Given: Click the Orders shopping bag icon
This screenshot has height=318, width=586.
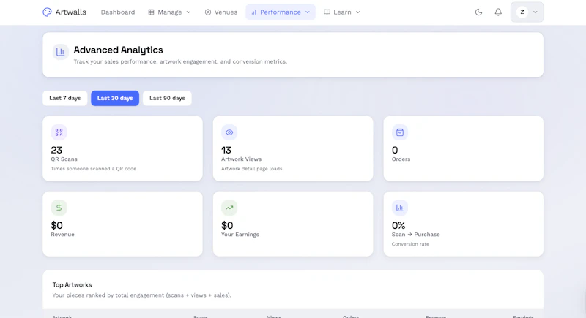Looking at the screenshot, I should 399,132.
